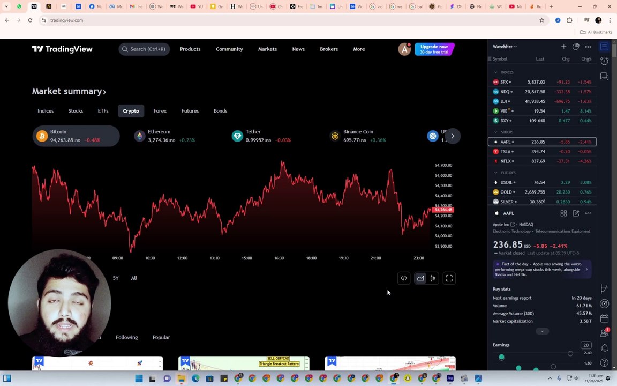
Task: Open Windows Start menu
Action: [x=139, y=378]
